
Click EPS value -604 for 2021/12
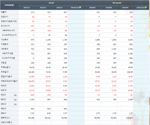[32, 95]
